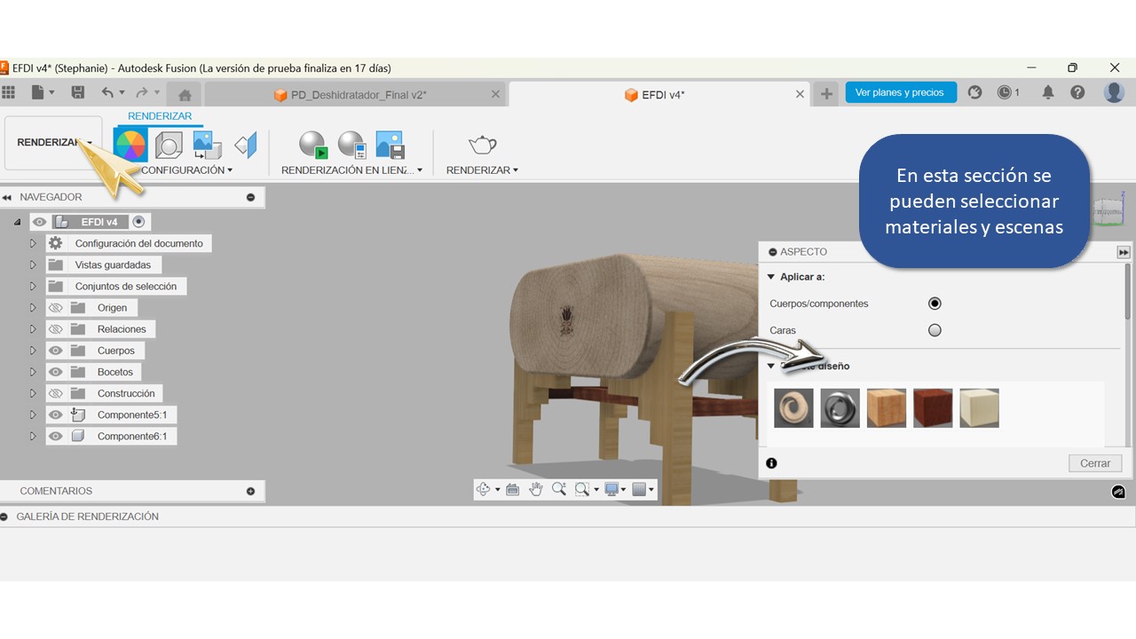Open the notifications bell icon
The width and height of the screenshot is (1136, 639).
(x=1048, y=92)
